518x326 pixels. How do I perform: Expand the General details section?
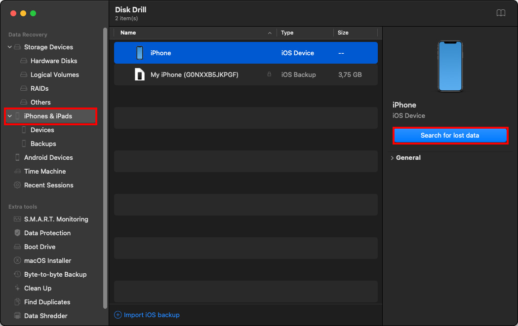pos(392,158)
